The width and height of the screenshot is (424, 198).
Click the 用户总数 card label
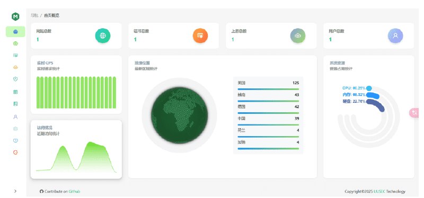click(x=337, y=31)
